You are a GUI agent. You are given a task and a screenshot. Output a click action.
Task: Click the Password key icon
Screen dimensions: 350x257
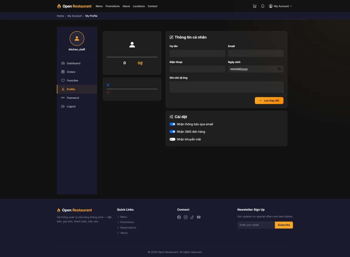(x=63, y=98)
